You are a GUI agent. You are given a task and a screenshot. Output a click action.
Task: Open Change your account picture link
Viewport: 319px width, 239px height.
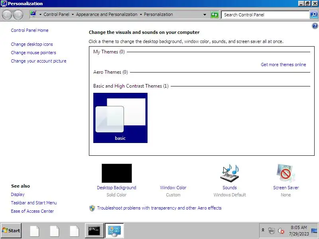tap(39, 61)
